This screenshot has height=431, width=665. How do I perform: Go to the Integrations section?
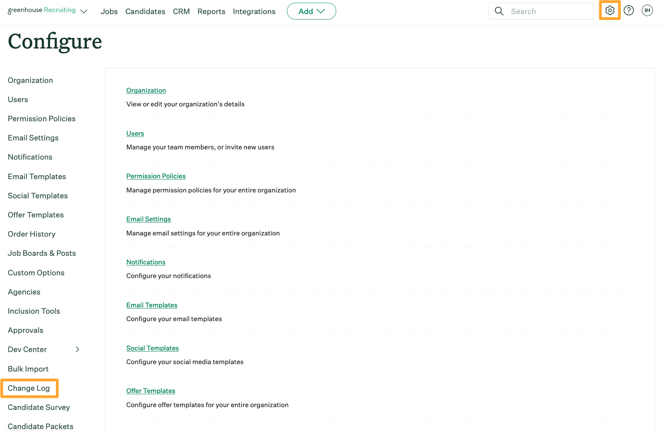coord(254,11)
